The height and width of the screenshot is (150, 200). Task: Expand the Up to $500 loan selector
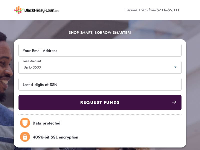click(100, 67)
